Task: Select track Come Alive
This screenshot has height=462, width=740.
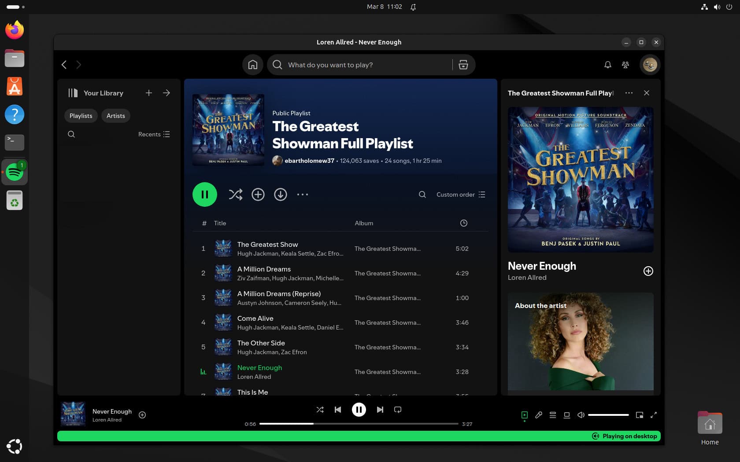Action: coord(340,323)
